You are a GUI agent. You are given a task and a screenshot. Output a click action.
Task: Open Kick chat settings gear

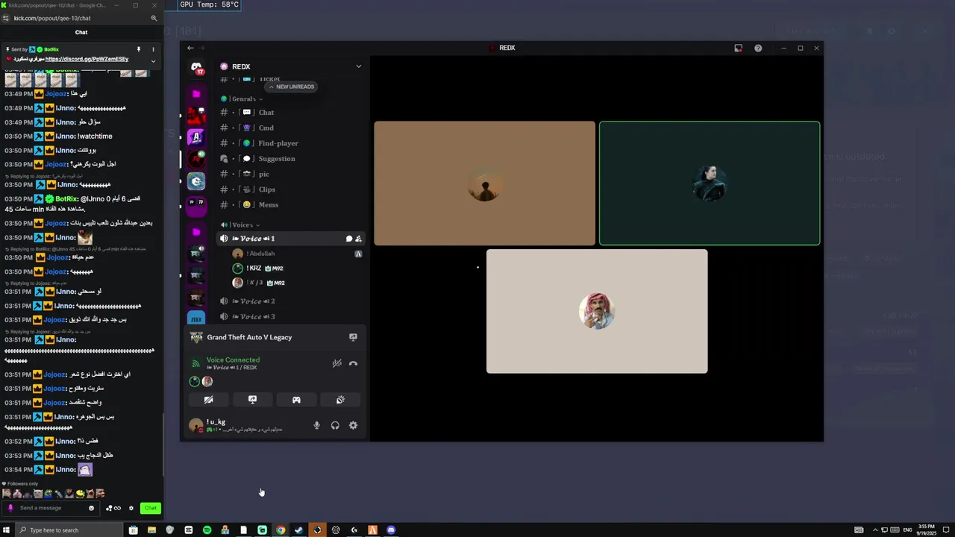click(131, 508)
